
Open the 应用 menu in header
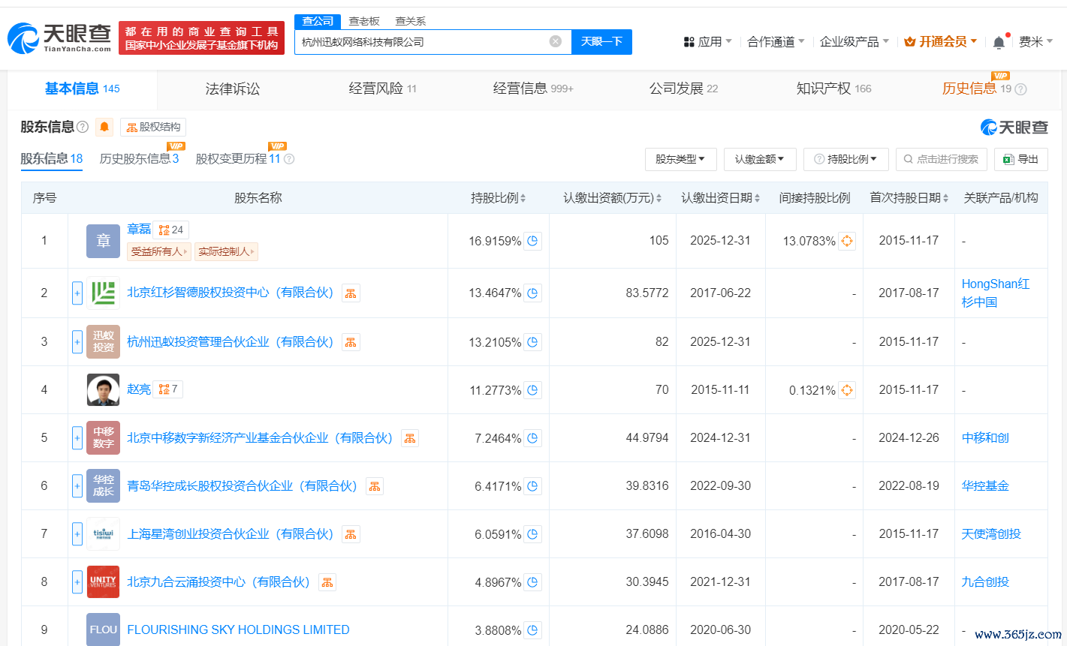(707, 42)
